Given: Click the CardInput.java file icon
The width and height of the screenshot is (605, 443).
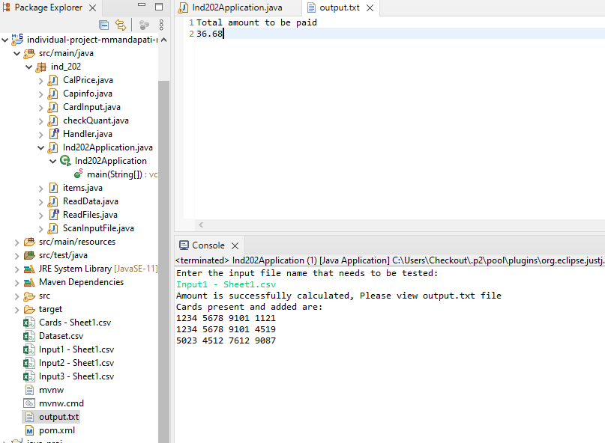Looking at the screenshot, I should click(53, 107).
